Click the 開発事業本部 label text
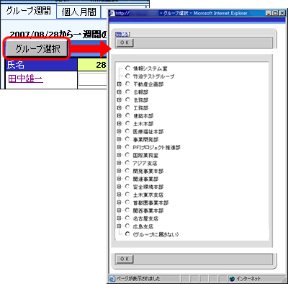The width and height of the screenshot is (288, 284). [x=148, y=172]
